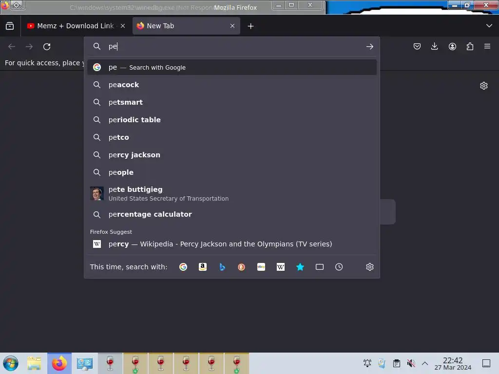Open the Downloads panel
Screen dimensions: 499x374
(x=434, y=46)
